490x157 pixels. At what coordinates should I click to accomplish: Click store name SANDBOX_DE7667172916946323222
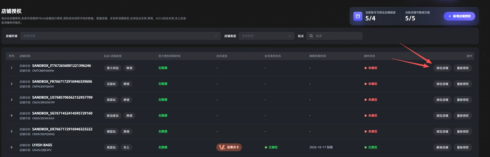coord(62,129)
